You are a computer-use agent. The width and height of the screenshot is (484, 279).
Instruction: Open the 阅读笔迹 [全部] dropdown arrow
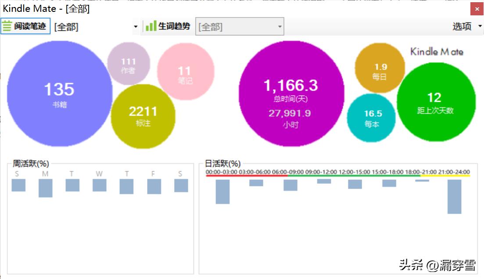pyautogui.click(x=136, y=27)
